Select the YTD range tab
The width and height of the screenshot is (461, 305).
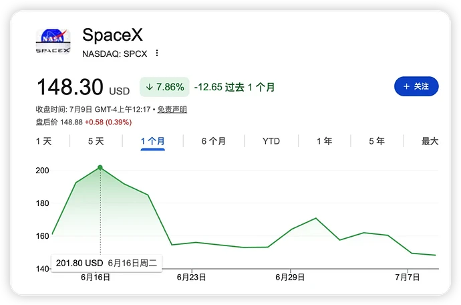coord(271,141)
